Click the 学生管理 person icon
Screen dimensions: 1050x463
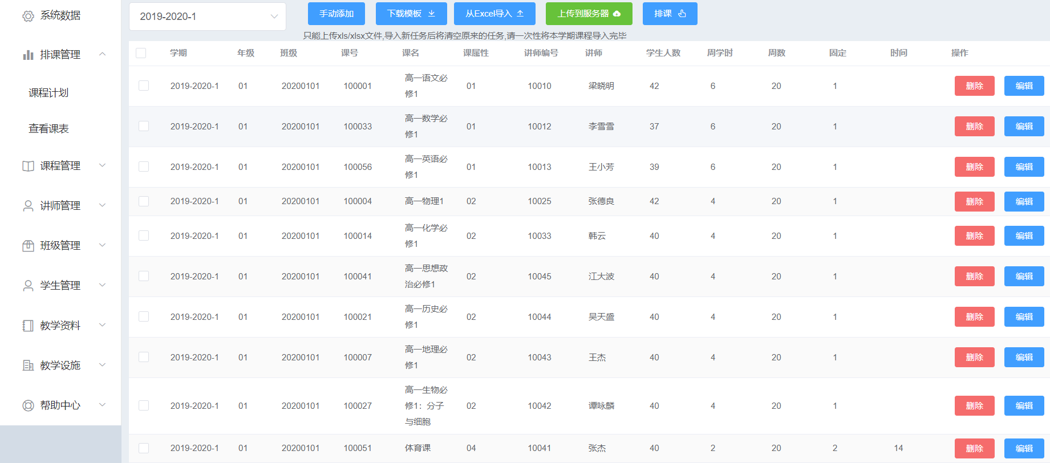pos(28,286)
